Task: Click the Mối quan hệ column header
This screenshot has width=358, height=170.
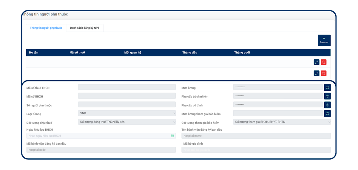Action: (133, 52)
